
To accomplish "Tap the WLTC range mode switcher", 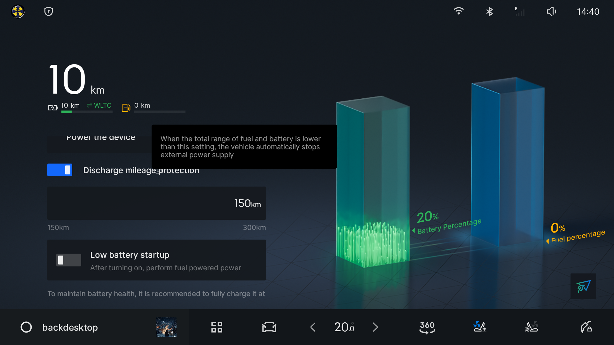I will click(x=99, y=105).
